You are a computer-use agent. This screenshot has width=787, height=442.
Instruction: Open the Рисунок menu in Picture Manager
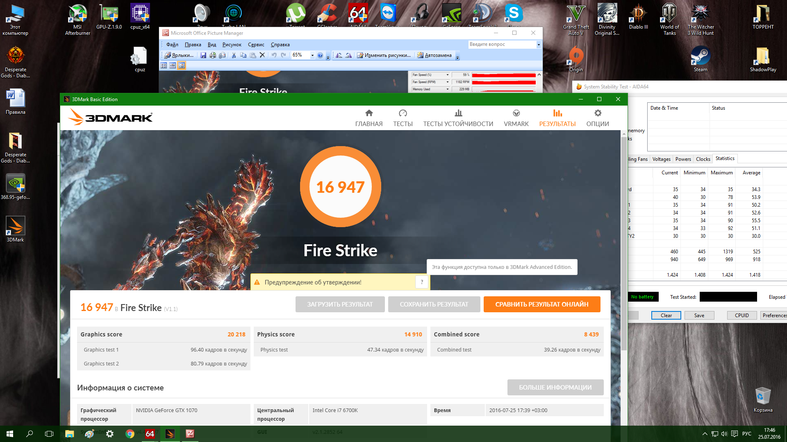point(232,45)
